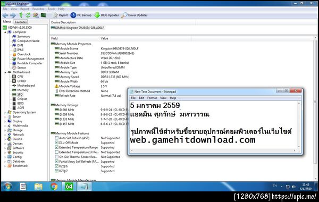
Task: Check for BIOS Updates
Action: pyautogui.click(x=107, y=15)
